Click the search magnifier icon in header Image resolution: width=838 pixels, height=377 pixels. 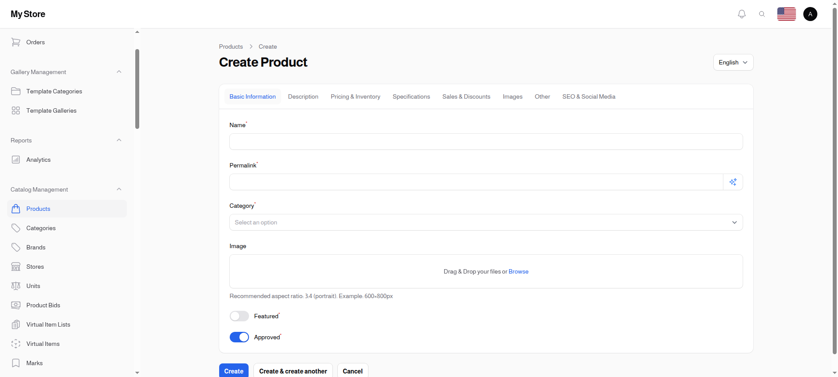(762, 14)
